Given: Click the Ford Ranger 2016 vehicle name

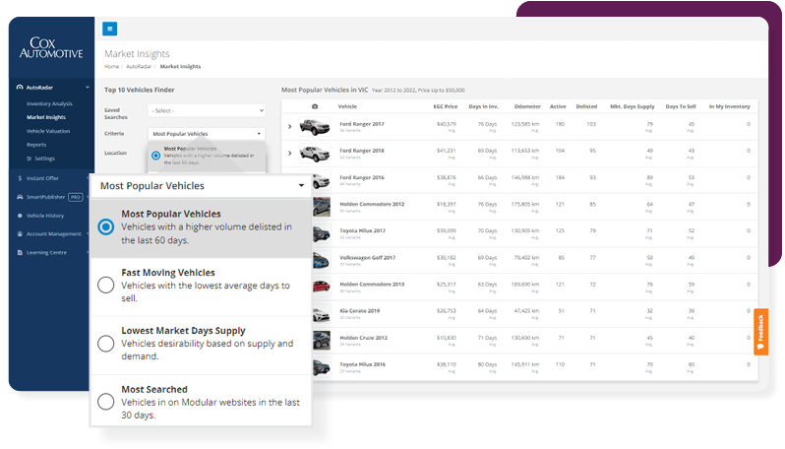Looking at the screenshot, I should click(362, 177).
